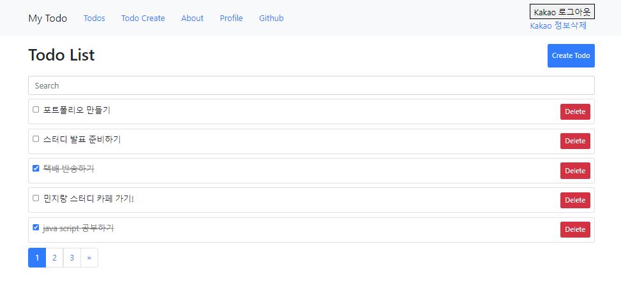Click the Todo List heading
This screenshot has height=300, width=621.
tap(61, 55)
